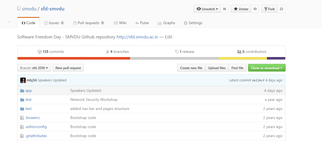Open the Unwatch dropdown
Image resolution: width=322 pixels, height=142 pixels.
(x=207, y=9)
